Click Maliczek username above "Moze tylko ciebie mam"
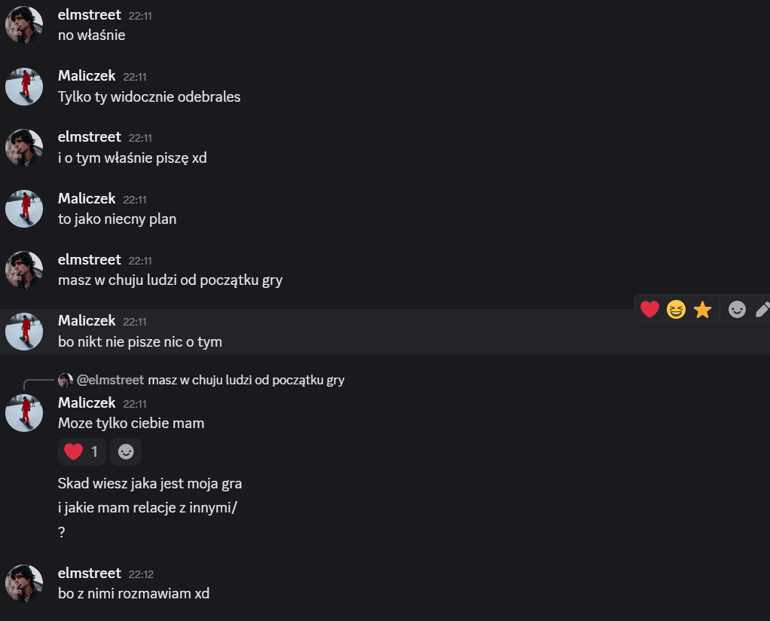Image resolution: width=770 pixels, height=621 pixels. pos(87,402)
